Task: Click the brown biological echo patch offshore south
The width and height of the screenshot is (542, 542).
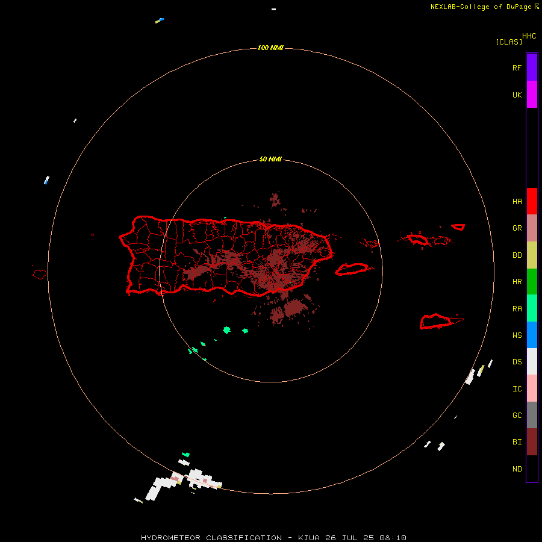Action: pyautogui.click(x=295, y=307)
